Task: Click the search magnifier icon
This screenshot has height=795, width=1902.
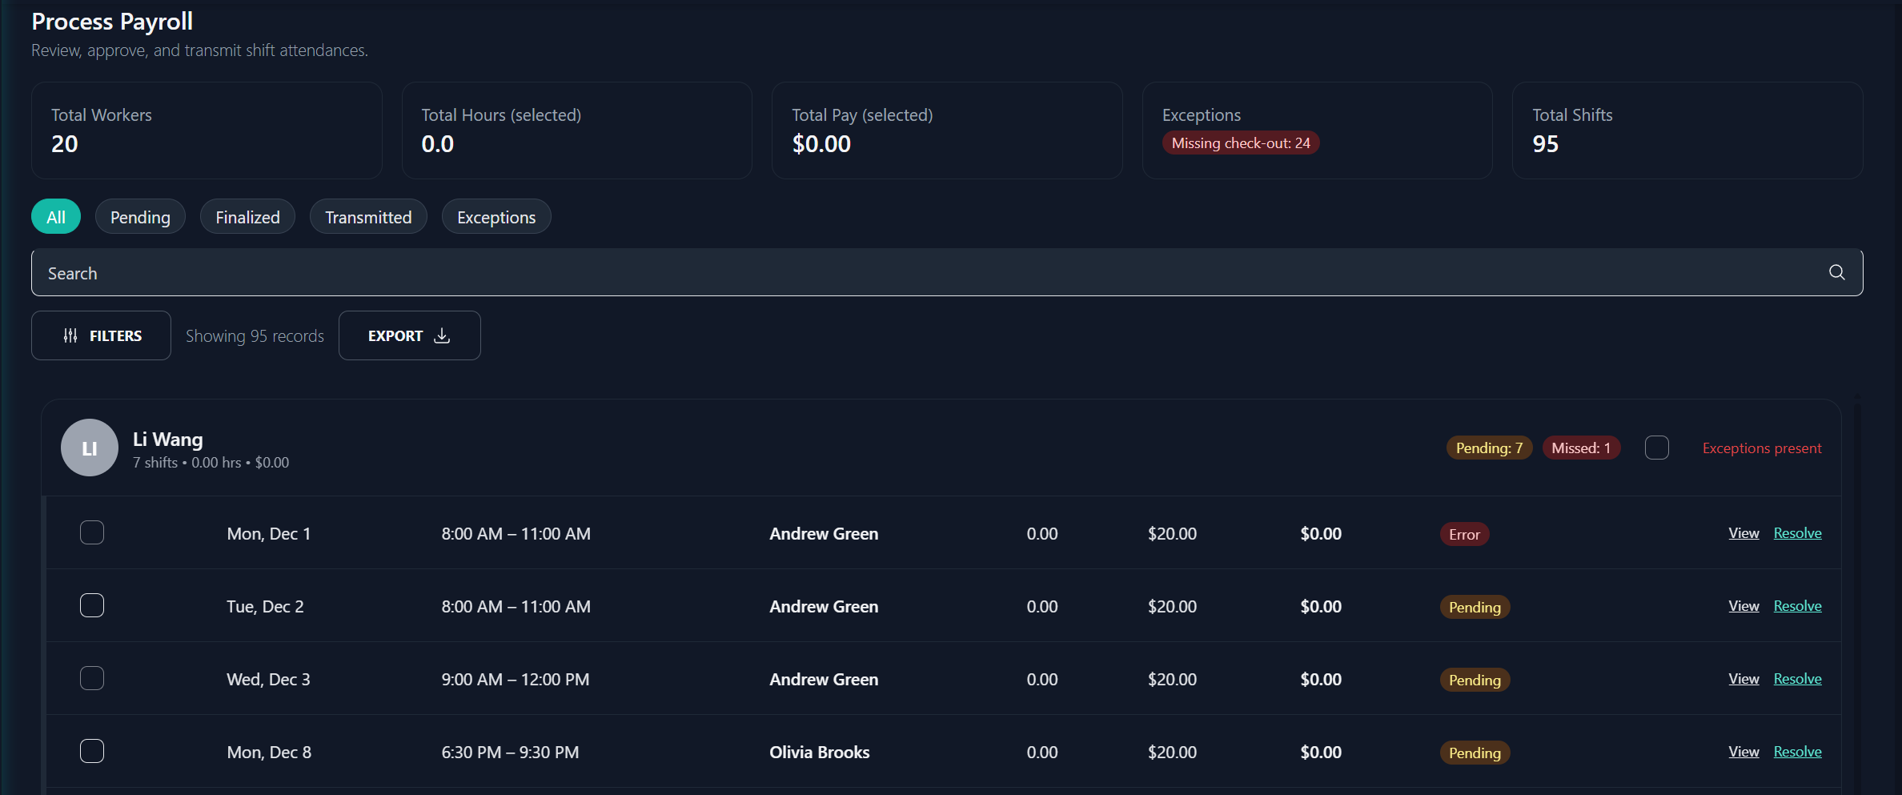Action: click(x=1836, y=272)
